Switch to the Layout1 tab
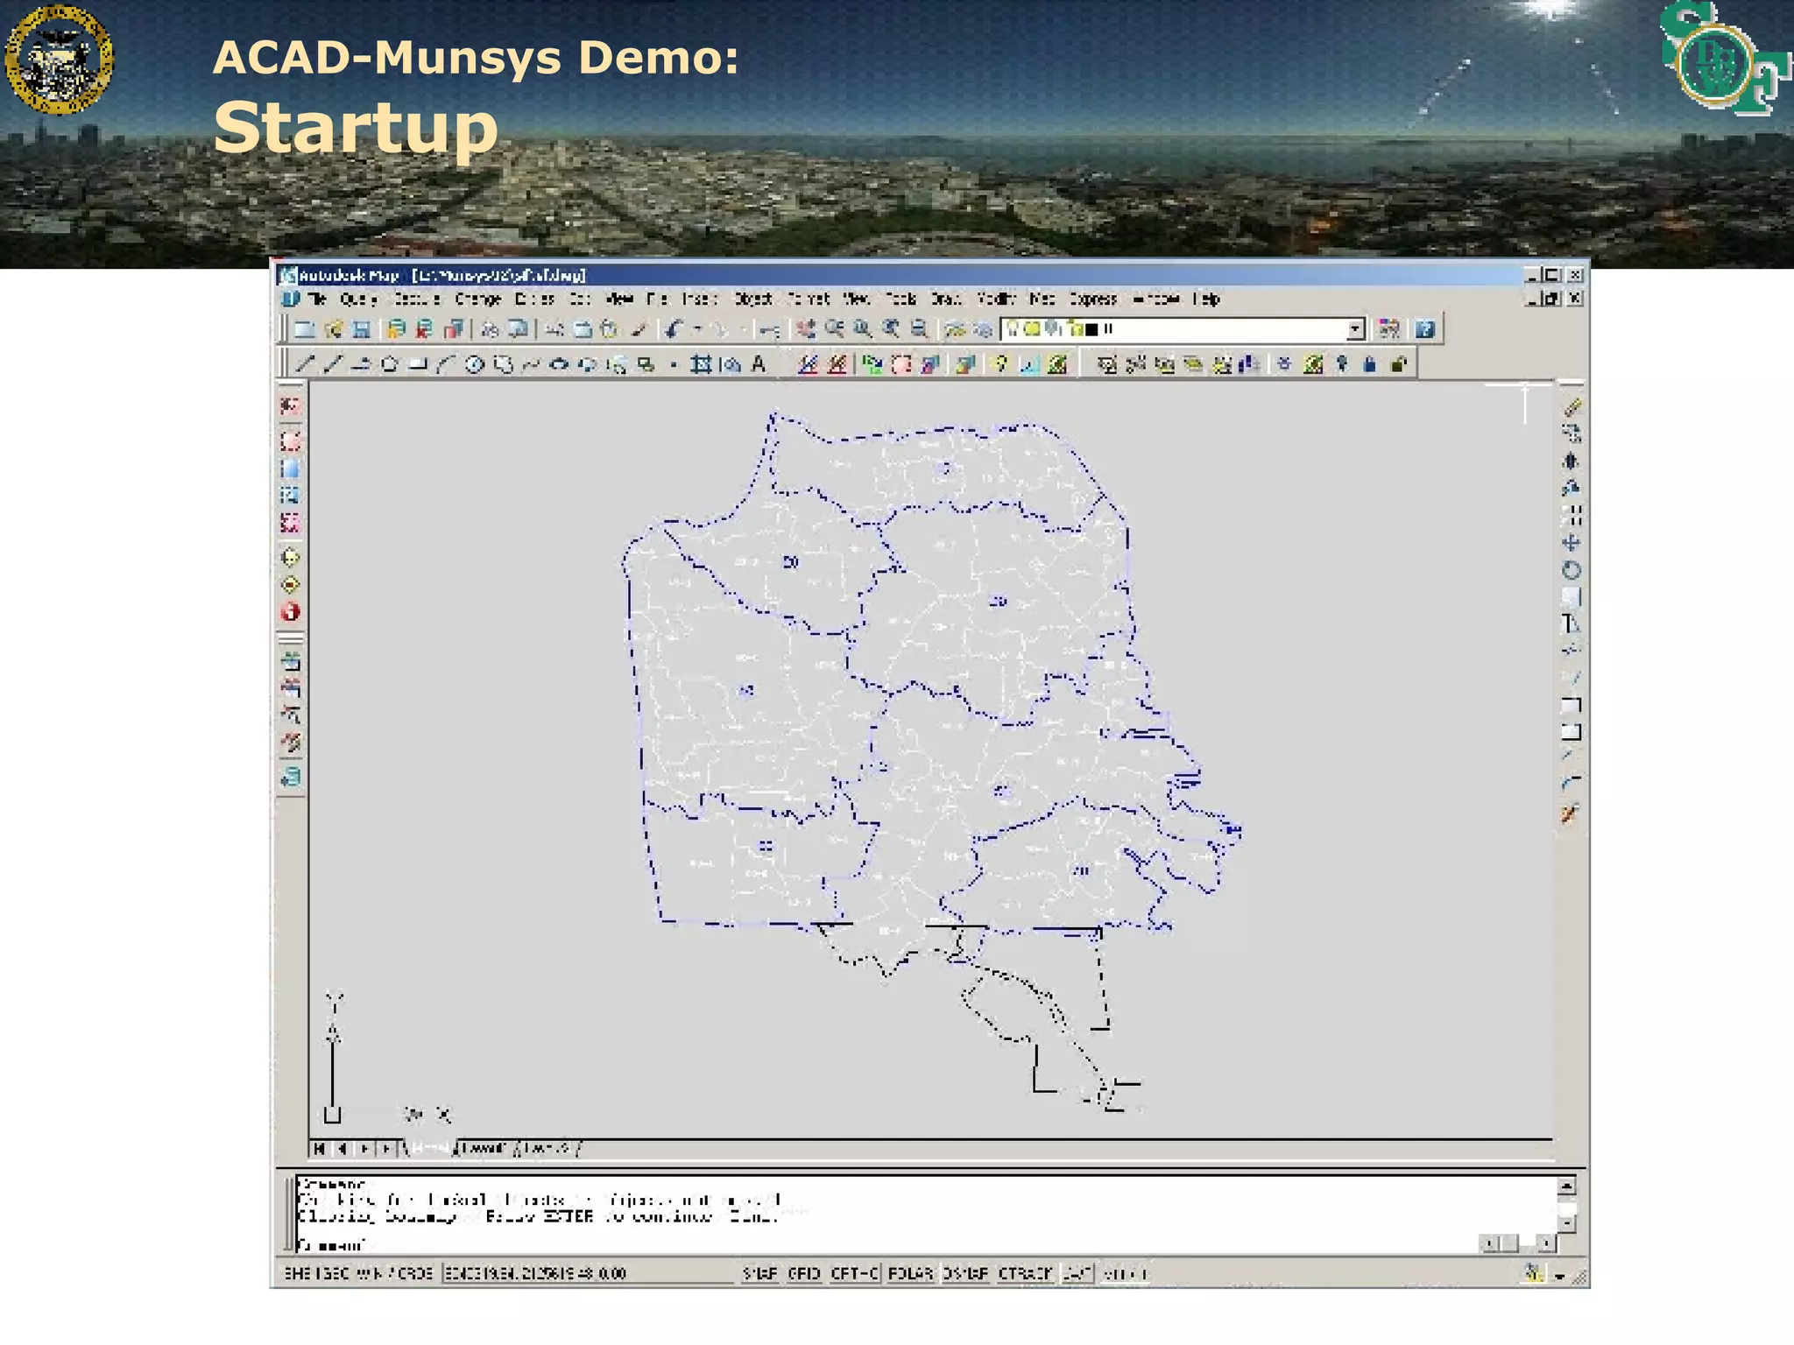The width and height of the screenshot is (1794, 1345). point(484,1148)
